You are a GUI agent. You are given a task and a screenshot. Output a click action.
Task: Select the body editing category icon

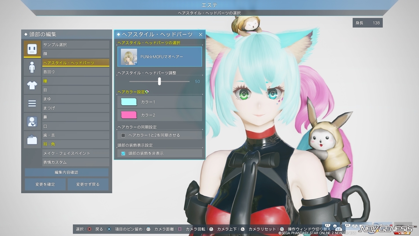coord(32,67)
